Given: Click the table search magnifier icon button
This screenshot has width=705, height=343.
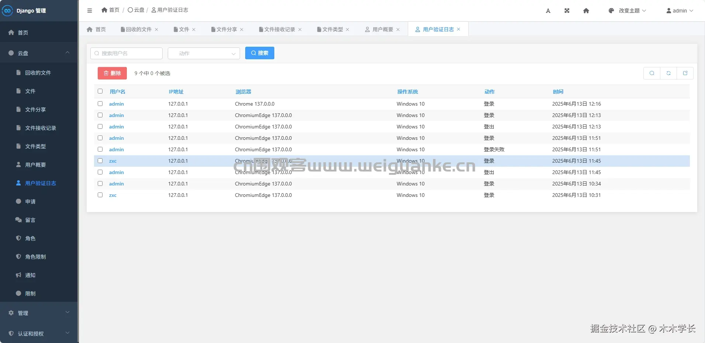Looking at the screenshot, I should pos(652,73).
